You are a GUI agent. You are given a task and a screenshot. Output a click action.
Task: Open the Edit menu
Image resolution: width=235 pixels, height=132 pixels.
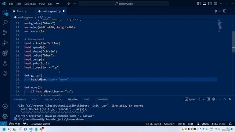19,4
